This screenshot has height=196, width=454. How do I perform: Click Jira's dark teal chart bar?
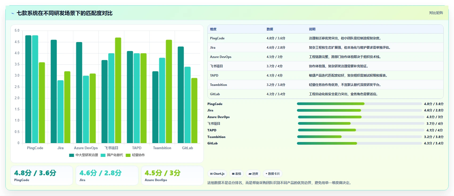tap(54, 91)
